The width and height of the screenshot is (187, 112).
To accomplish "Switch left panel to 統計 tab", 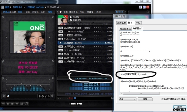I will point(43,12).
